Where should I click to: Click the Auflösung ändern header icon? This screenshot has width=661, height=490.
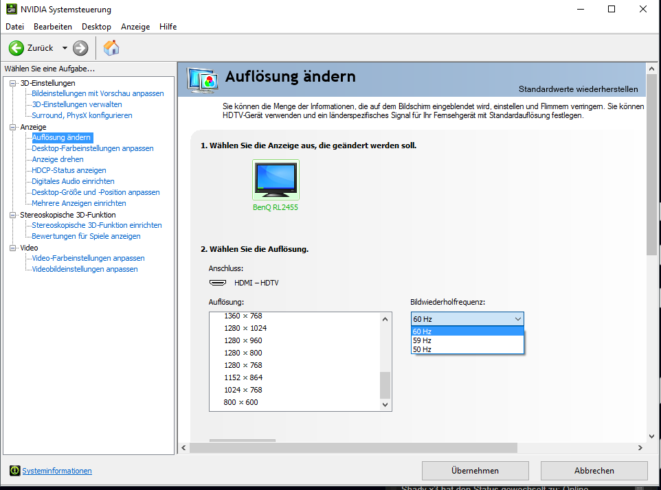click(202, 80)
